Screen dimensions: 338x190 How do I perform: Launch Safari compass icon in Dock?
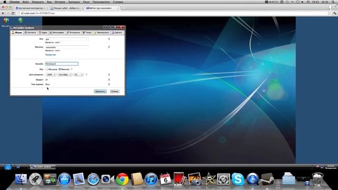(93, 179)
